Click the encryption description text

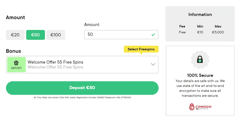pos(200,88)
